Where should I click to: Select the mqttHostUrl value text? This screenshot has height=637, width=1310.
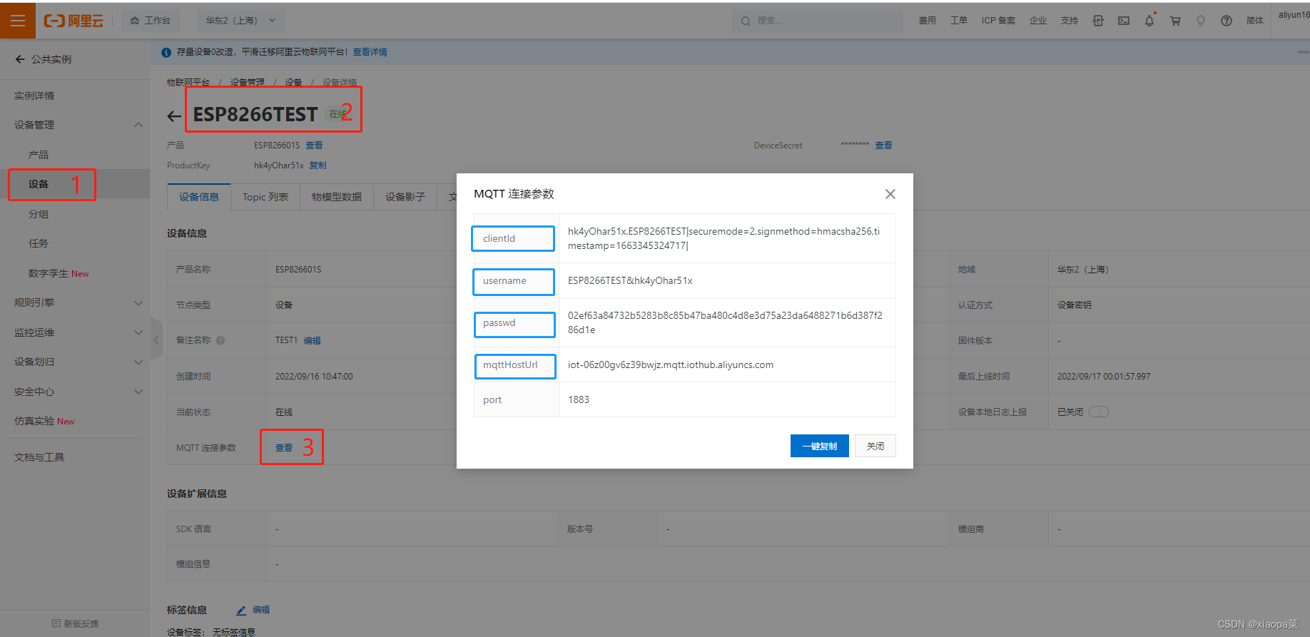(x=671, y=365)
